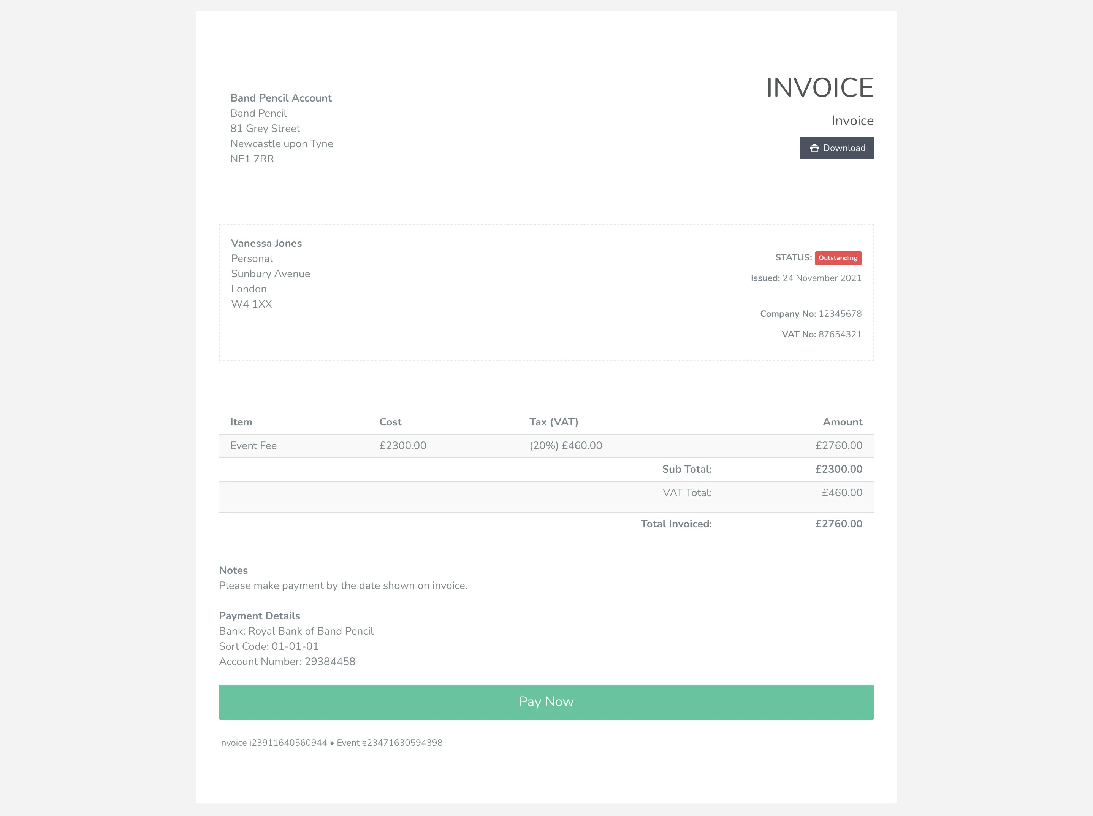Click 'Bank: Royal Bank of Band Pencil' line

click(x=296, y=631)
